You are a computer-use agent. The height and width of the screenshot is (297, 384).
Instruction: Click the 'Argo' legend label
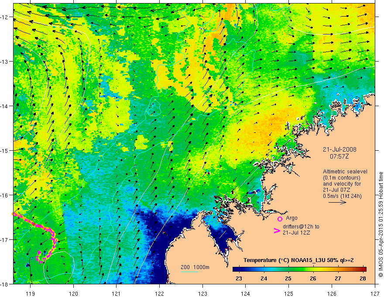point(291,218)
